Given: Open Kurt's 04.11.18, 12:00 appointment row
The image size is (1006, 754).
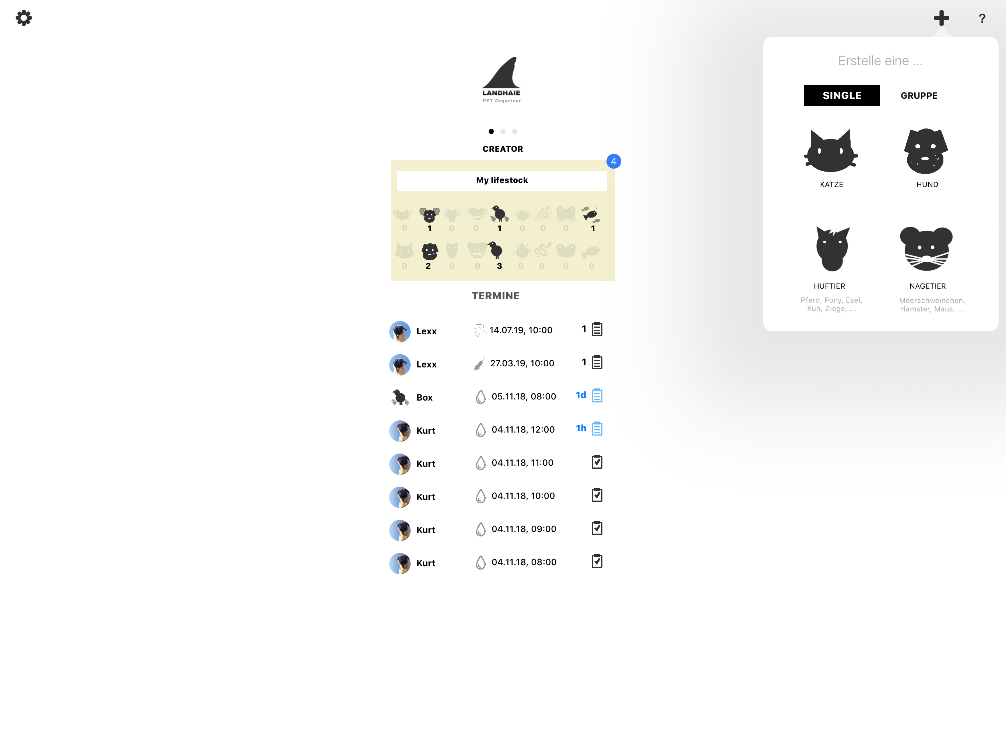Looking at the screenshot, I should click(523, 430).
